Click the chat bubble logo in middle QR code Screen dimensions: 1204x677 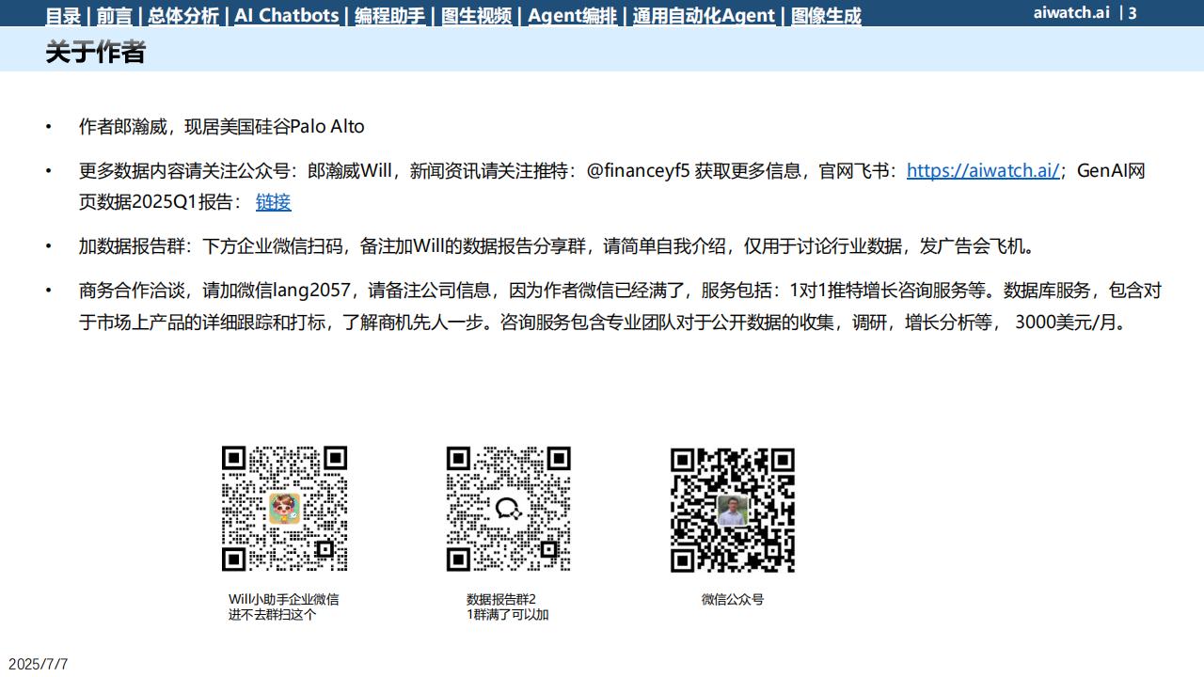509,509
